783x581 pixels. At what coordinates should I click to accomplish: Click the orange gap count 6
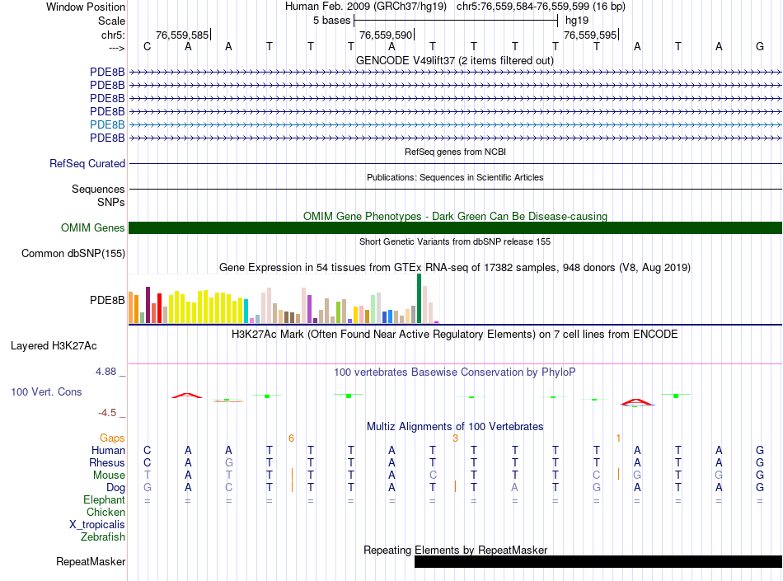pyautogui.click(x=291, y=438)
